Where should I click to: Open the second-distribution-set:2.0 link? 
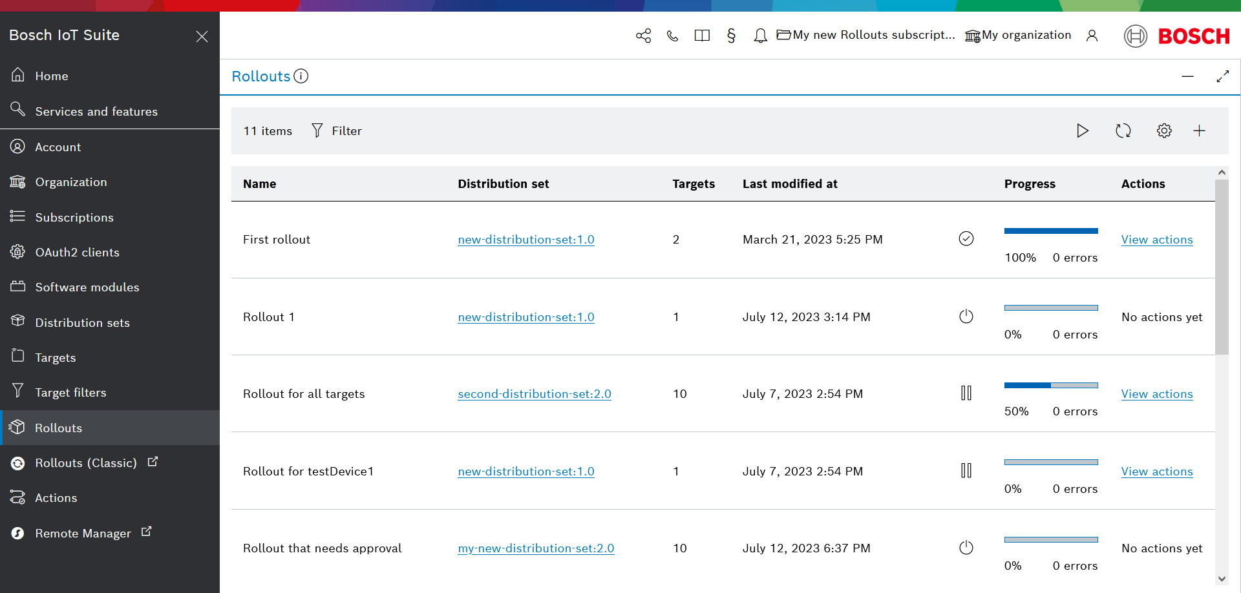click(x=534, y=394)
